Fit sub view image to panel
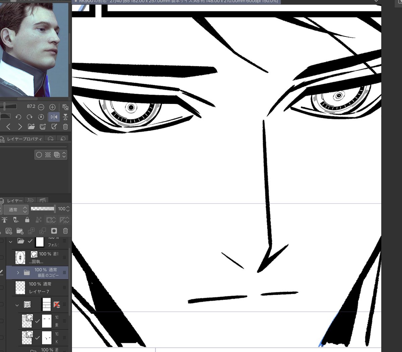This screenshot has width=402, height=352. (x=65, y=107)
